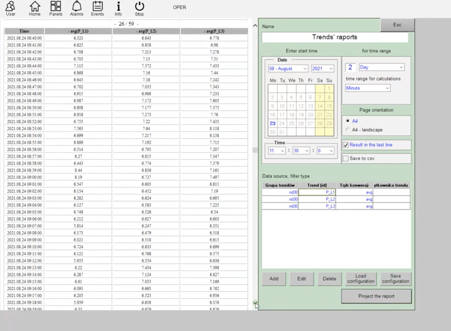Click Save configuration button

[395, 279]
